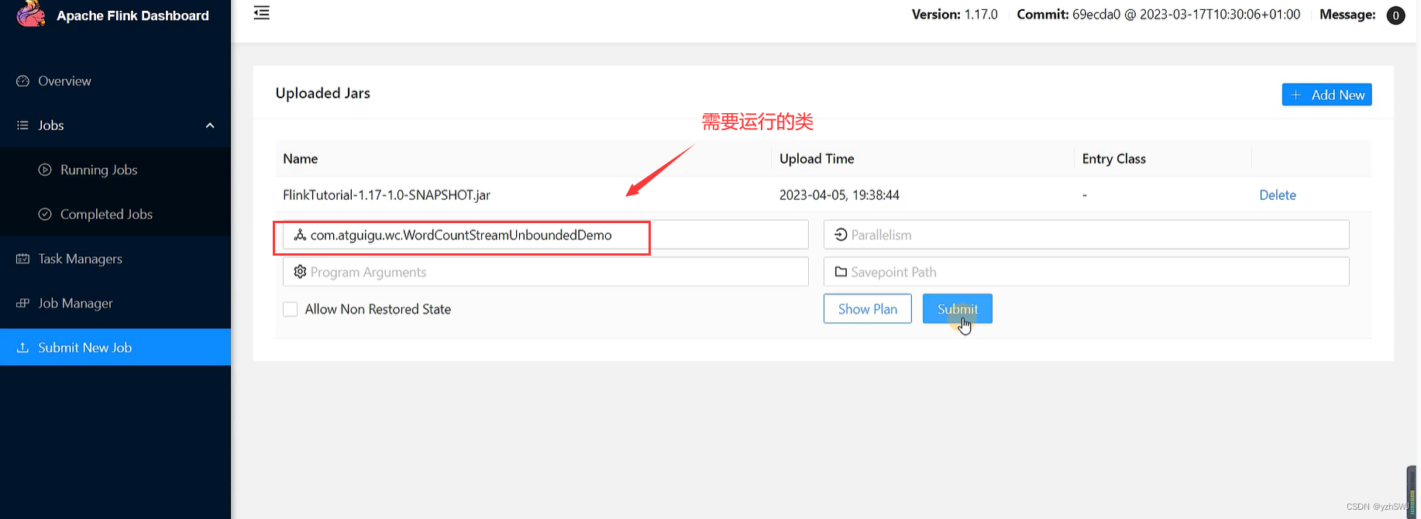This screenshot has height=519, width=1421.
Task: Click the Completed Jobs check-circle icon
Action: 45,214
